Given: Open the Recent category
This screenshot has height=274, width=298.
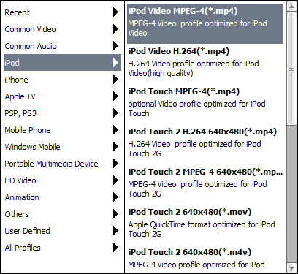Looking at the screenshot, I should click(x=62, y=12).
